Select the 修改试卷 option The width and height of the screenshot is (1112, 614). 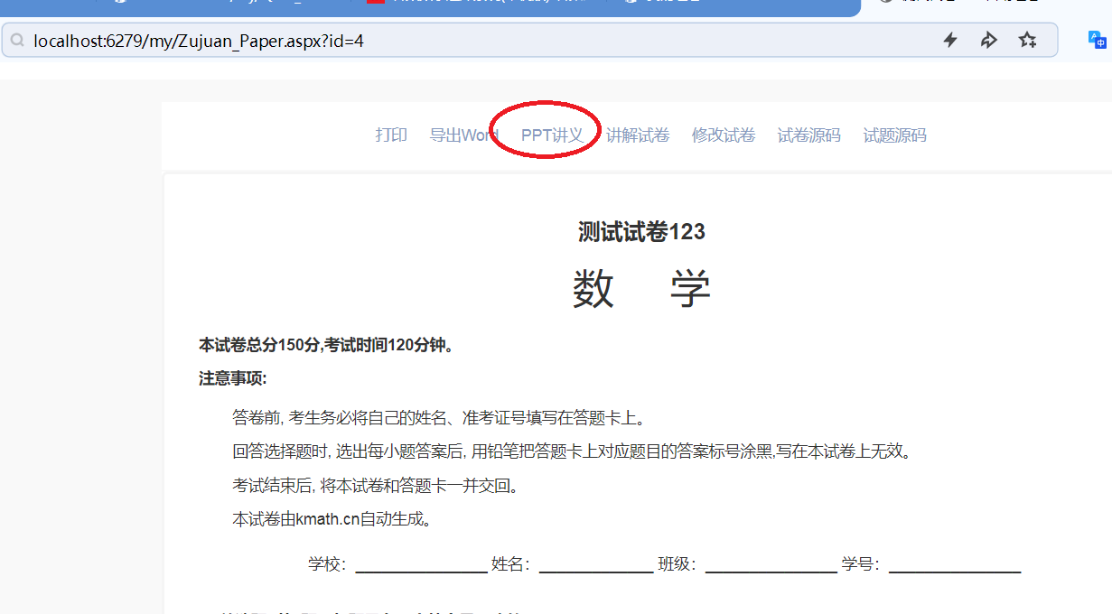click(x=723, y=135)
